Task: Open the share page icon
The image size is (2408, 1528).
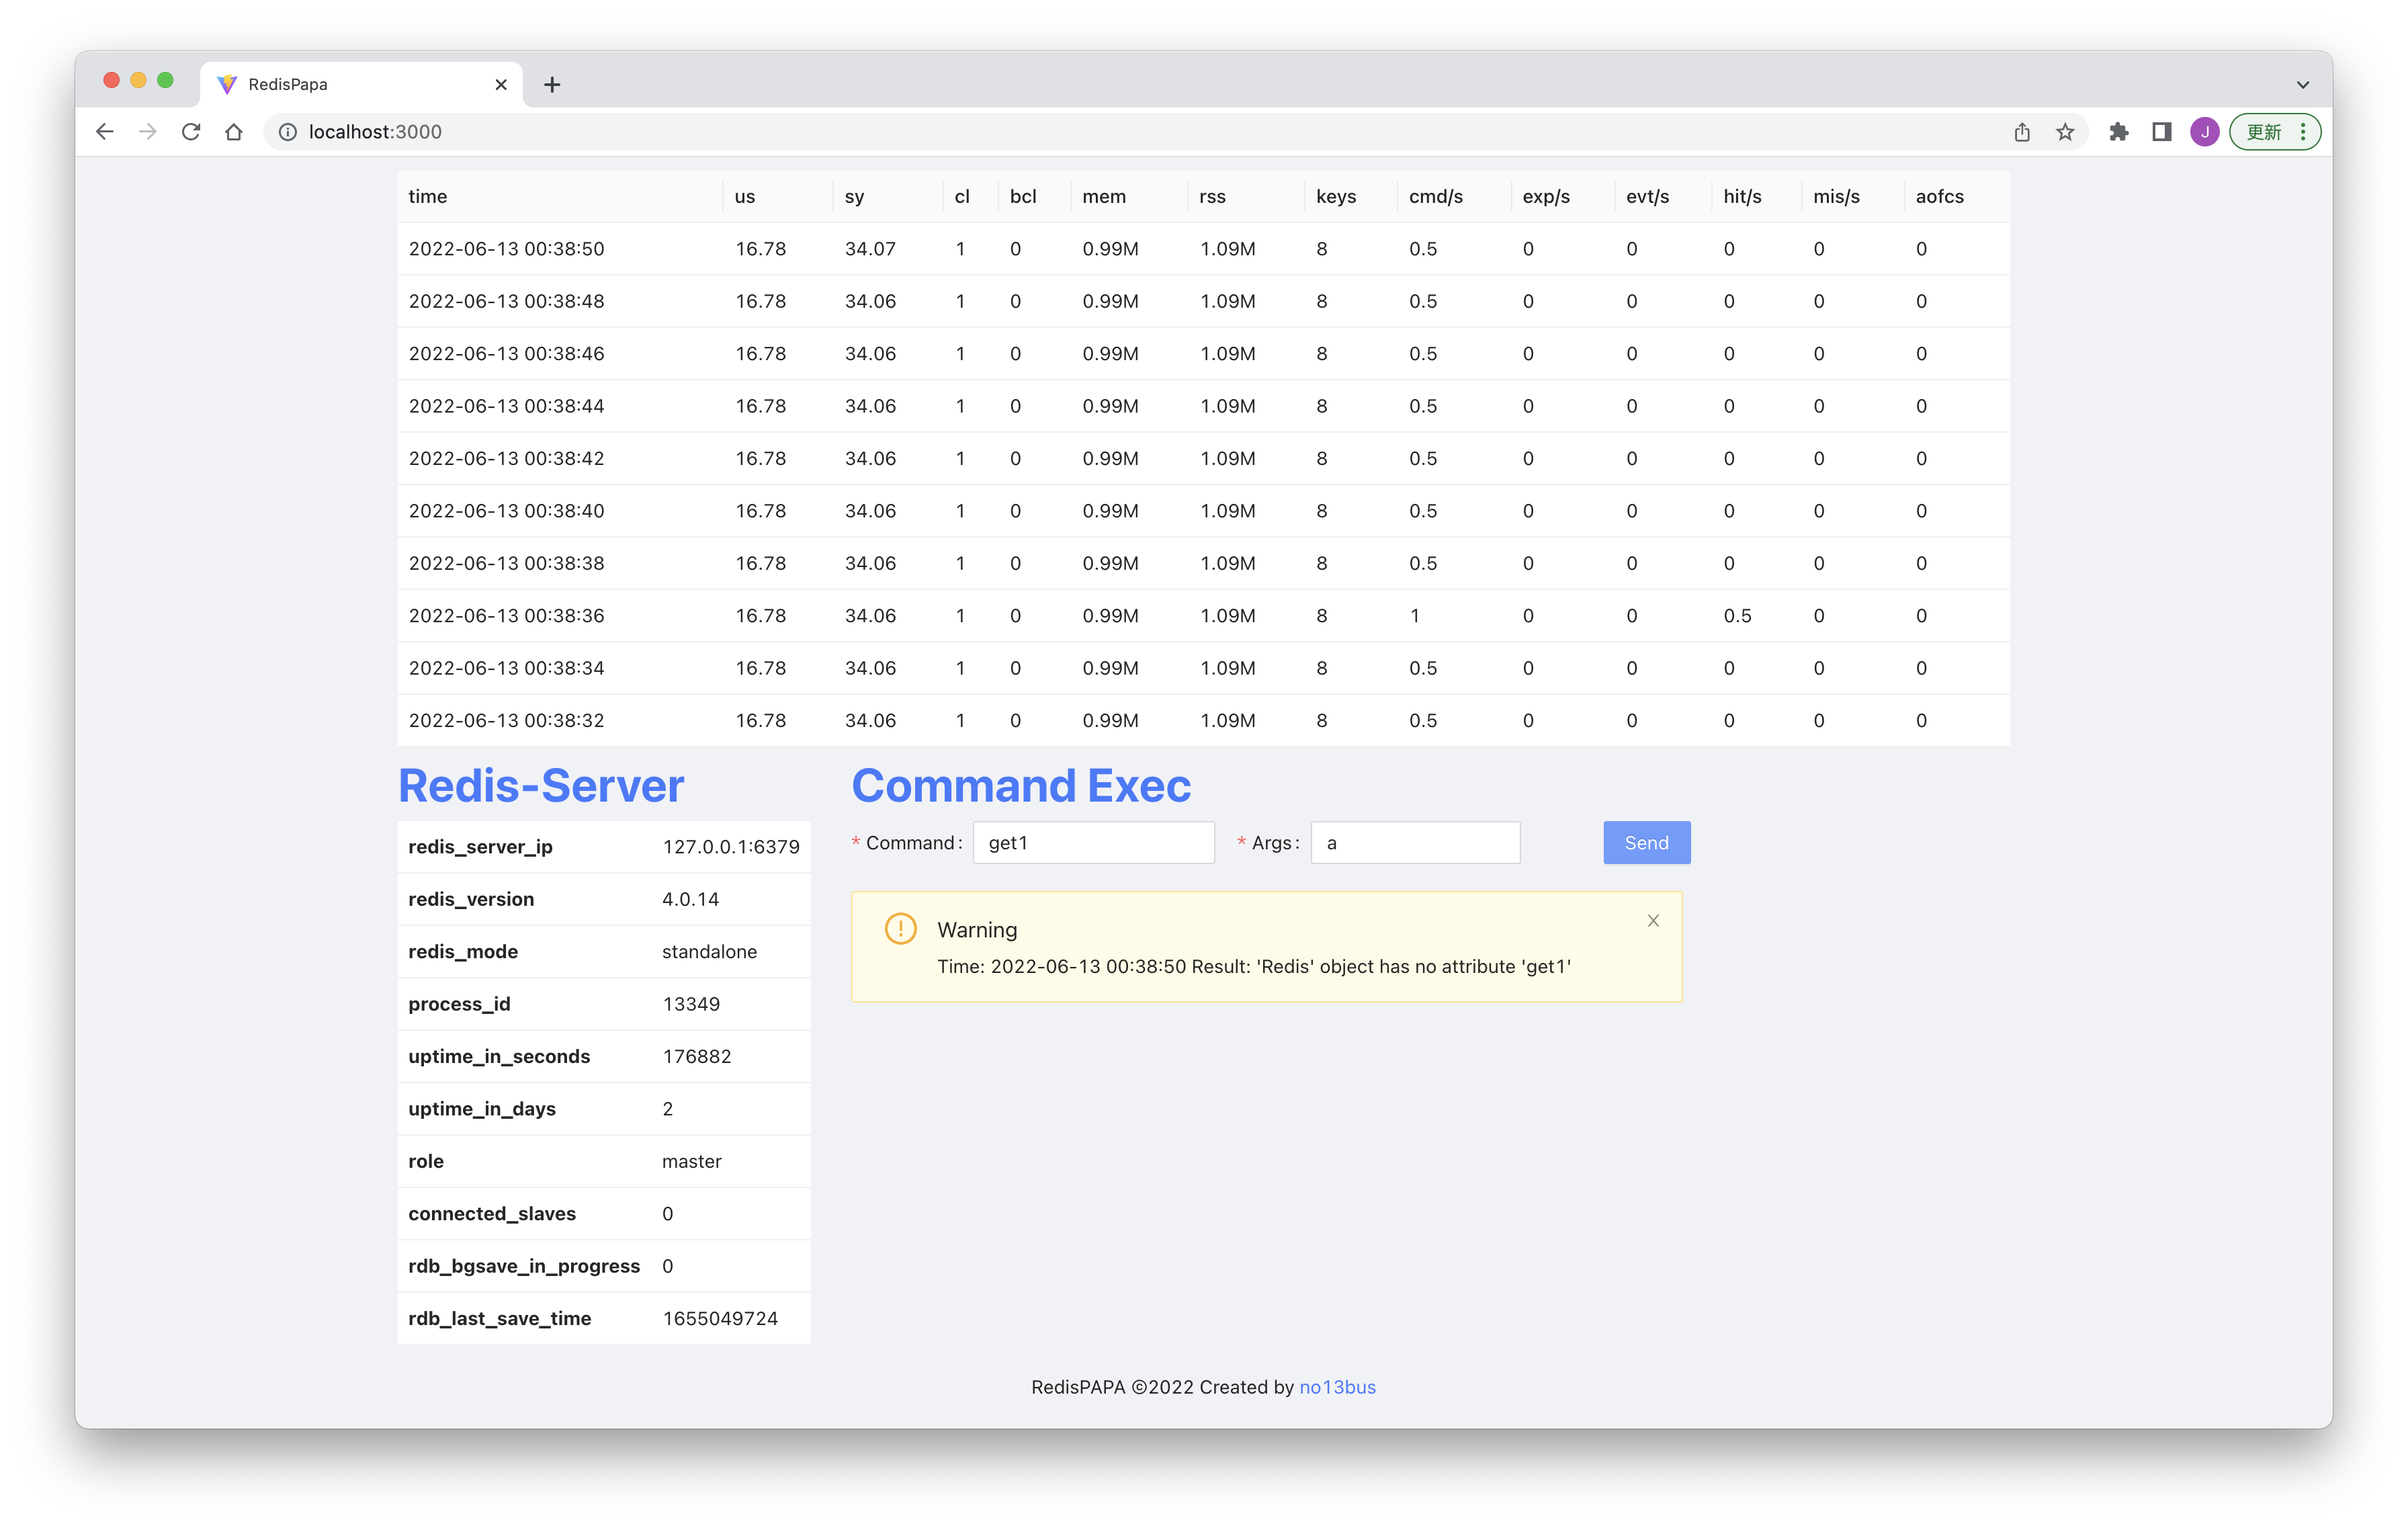Action: 2022,132
